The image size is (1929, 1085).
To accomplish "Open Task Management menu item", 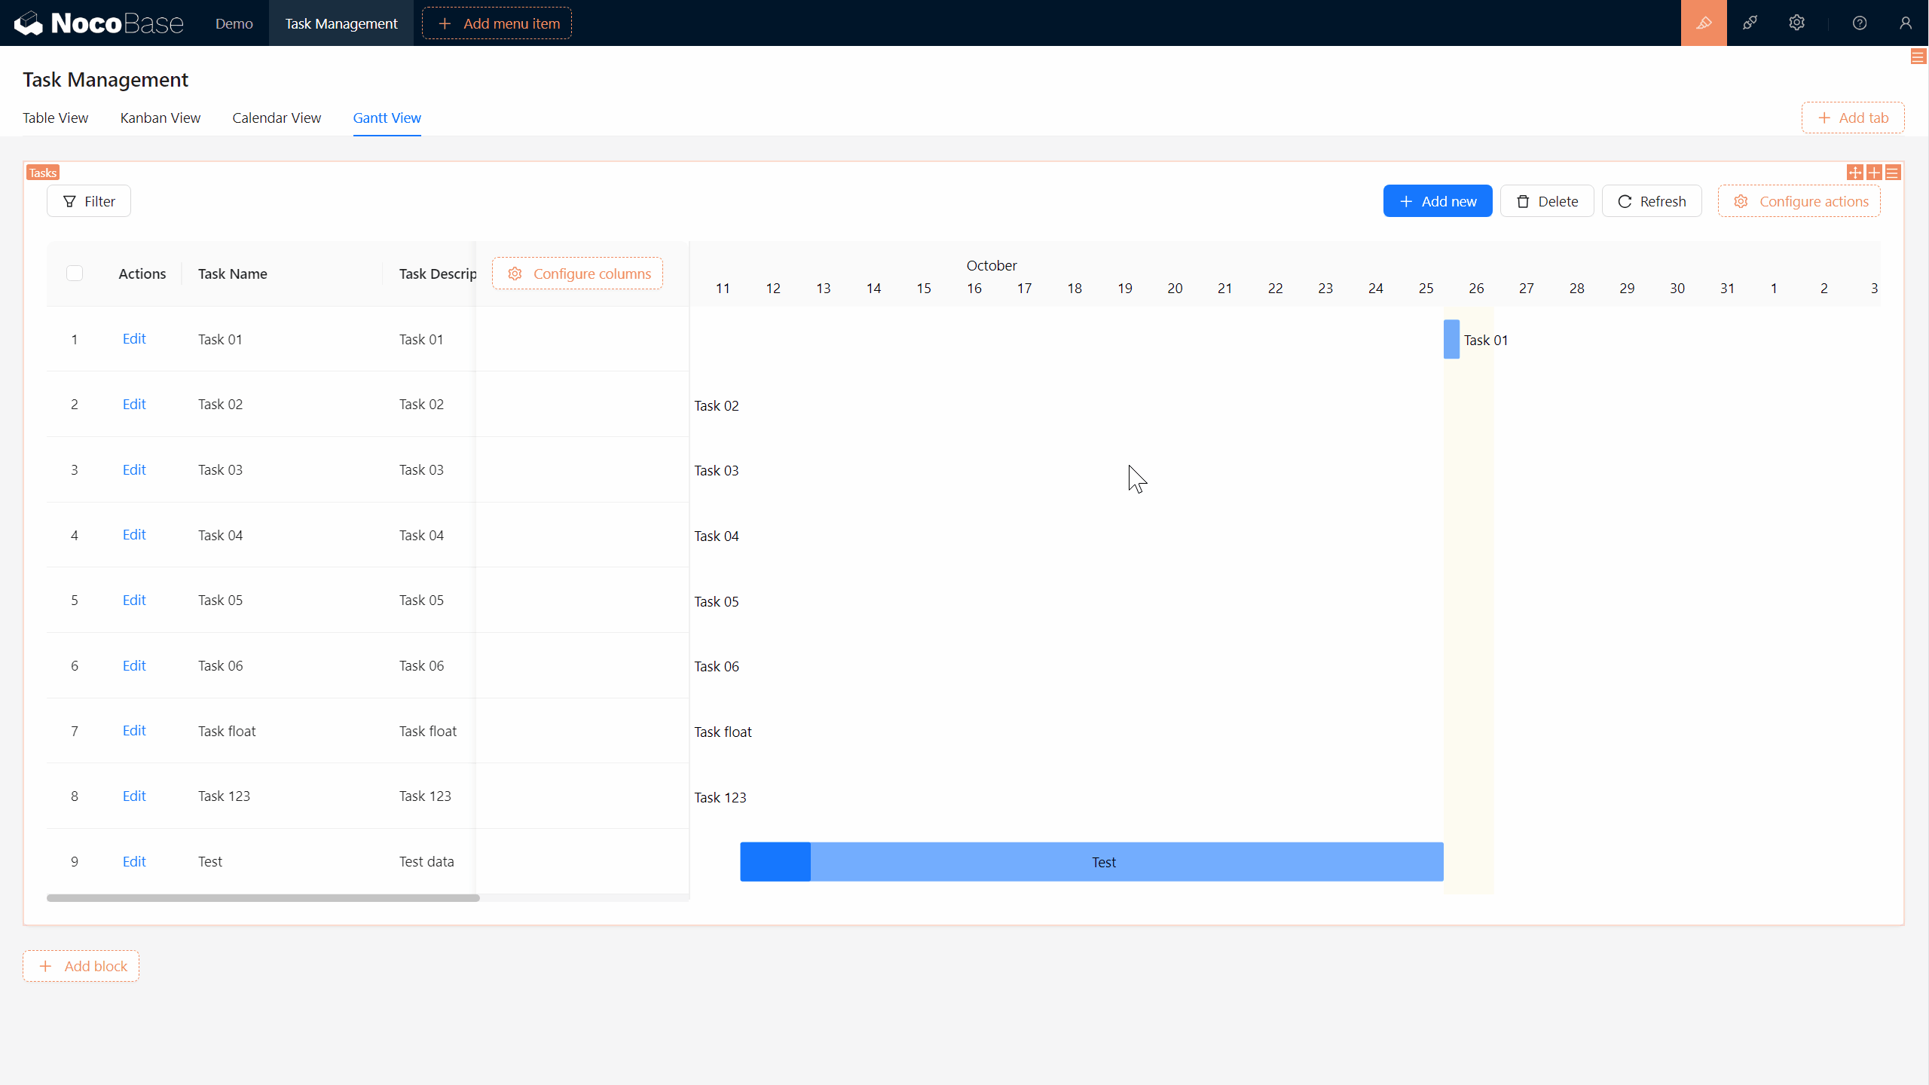I will (x=341, y=23).
